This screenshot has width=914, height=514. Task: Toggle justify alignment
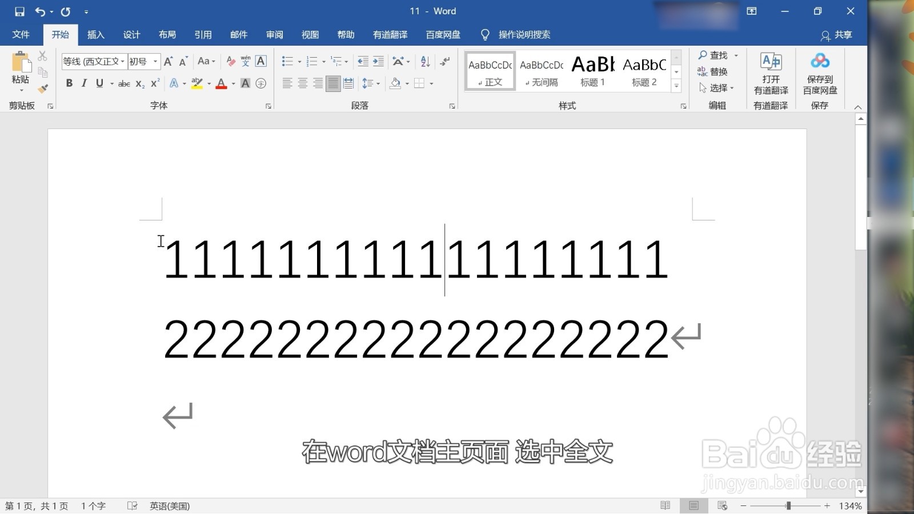(334, 83)
